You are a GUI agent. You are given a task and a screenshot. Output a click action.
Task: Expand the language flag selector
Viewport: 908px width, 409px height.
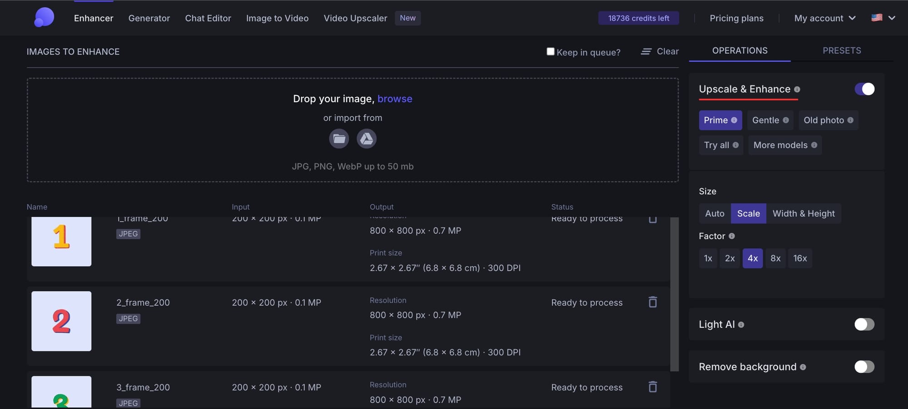click(x=883, y=18)
